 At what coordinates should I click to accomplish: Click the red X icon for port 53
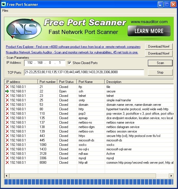click(x=7, y=104)
